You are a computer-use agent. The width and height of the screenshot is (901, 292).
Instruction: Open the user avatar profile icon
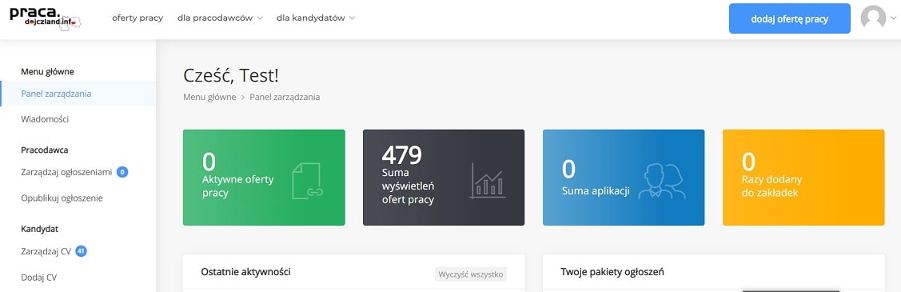click(873, 18)
